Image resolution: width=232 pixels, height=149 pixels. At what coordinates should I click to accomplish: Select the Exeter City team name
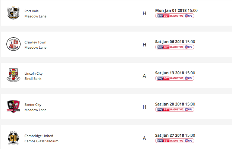[x=33, y=105]
